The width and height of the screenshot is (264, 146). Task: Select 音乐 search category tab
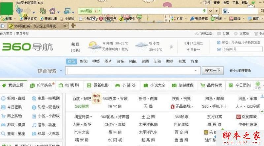point(120,62)
